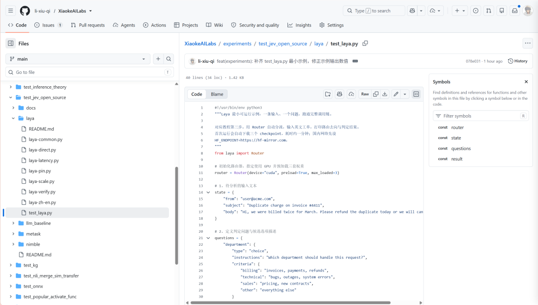Click the file tree vertical scrollbar
The image size is (538, 305).
coord(177,215)
